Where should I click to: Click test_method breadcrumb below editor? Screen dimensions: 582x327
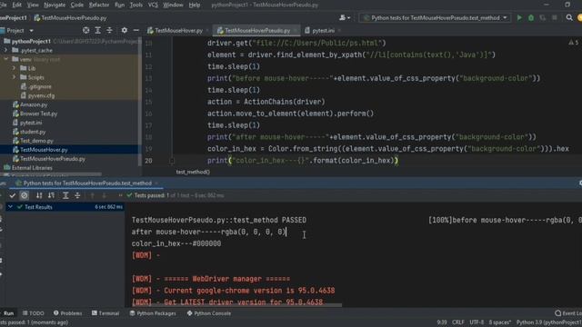193,172
